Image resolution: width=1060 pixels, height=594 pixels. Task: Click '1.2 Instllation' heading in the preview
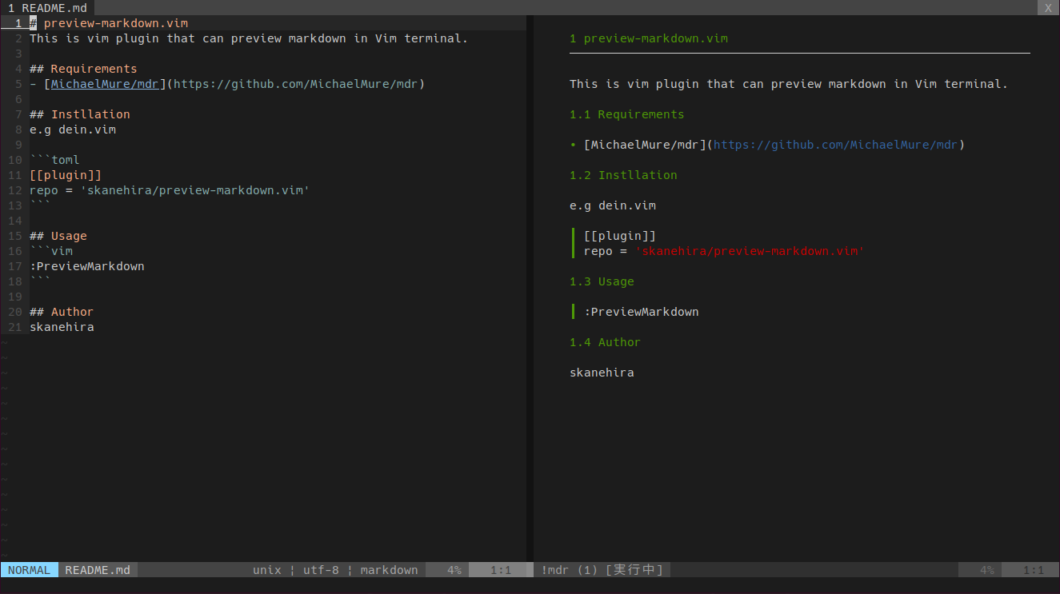tap(623, 175)
